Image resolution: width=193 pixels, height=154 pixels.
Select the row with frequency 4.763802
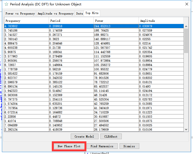coord(94,26)
